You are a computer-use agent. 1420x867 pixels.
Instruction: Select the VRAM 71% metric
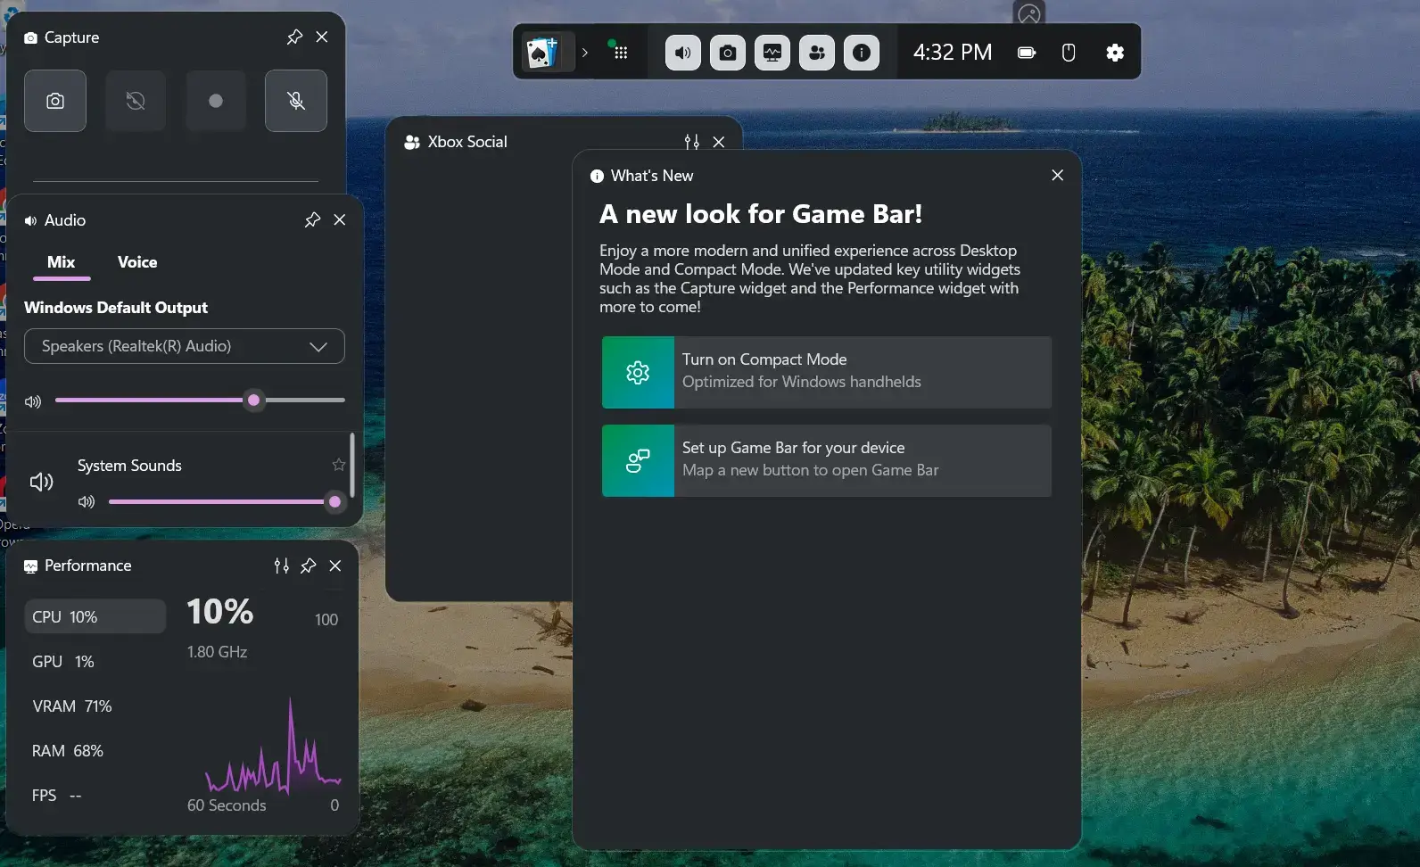pos(95,706)
